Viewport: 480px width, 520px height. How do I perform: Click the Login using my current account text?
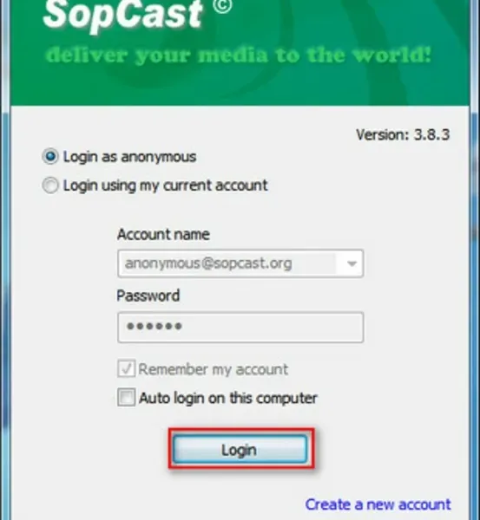(166, 185)
